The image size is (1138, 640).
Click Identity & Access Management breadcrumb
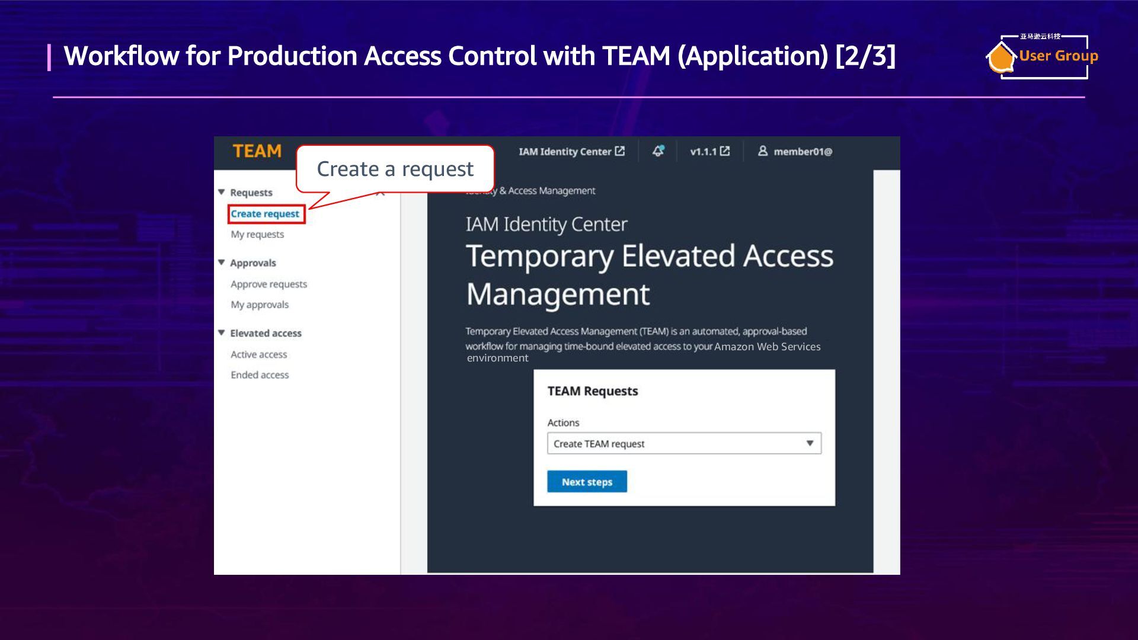545,191
